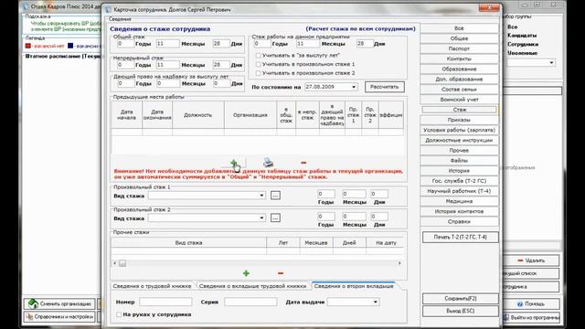585x329 pixels.
Task: Click Сменить организацию icon in main window
Action: coord(33,303)
